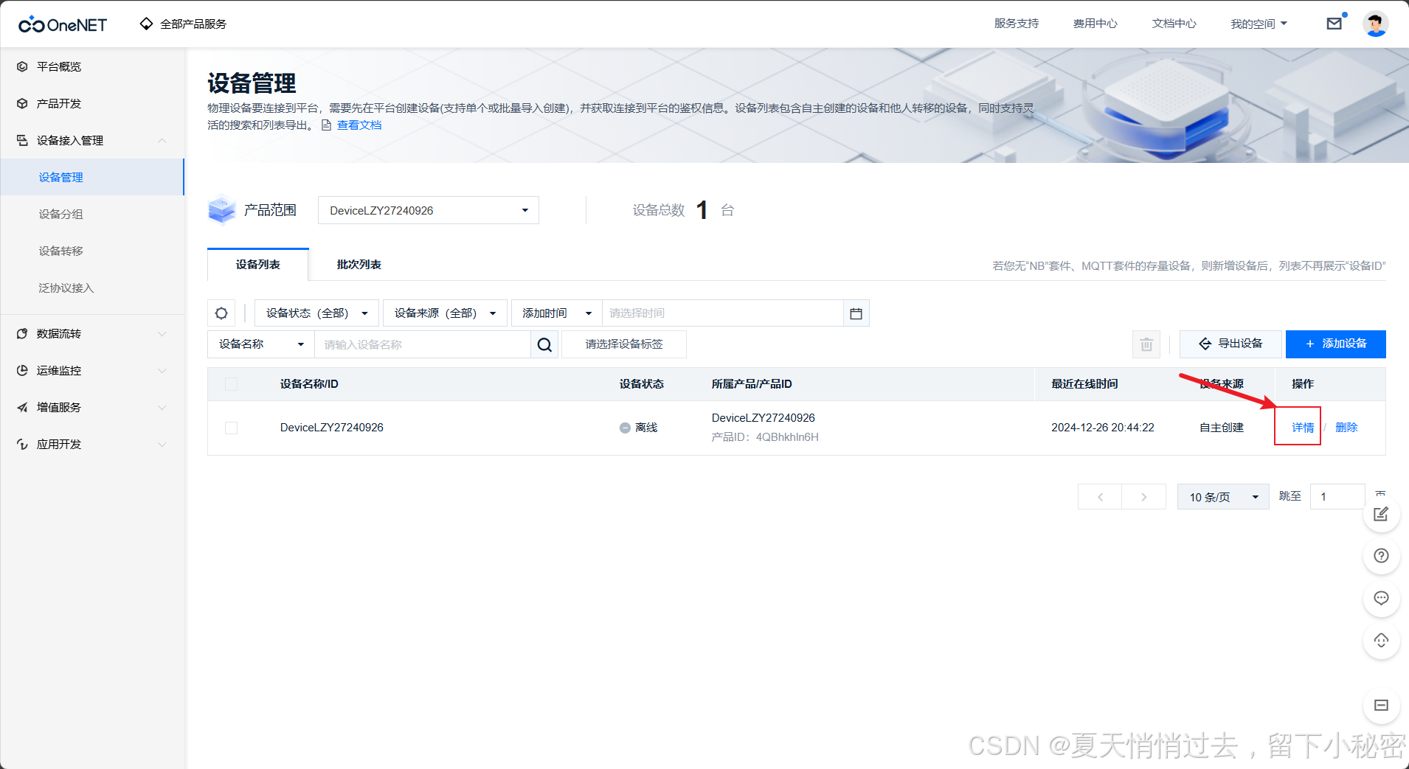The image size is (1409, 769).
Task: Click the batch delete trash icon
Action: [x=1146, y=344]
